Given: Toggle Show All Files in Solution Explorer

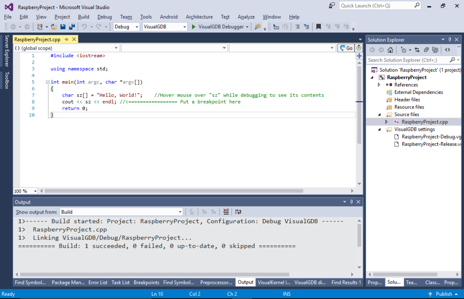Looking at the screenshot, I should 435,50.
